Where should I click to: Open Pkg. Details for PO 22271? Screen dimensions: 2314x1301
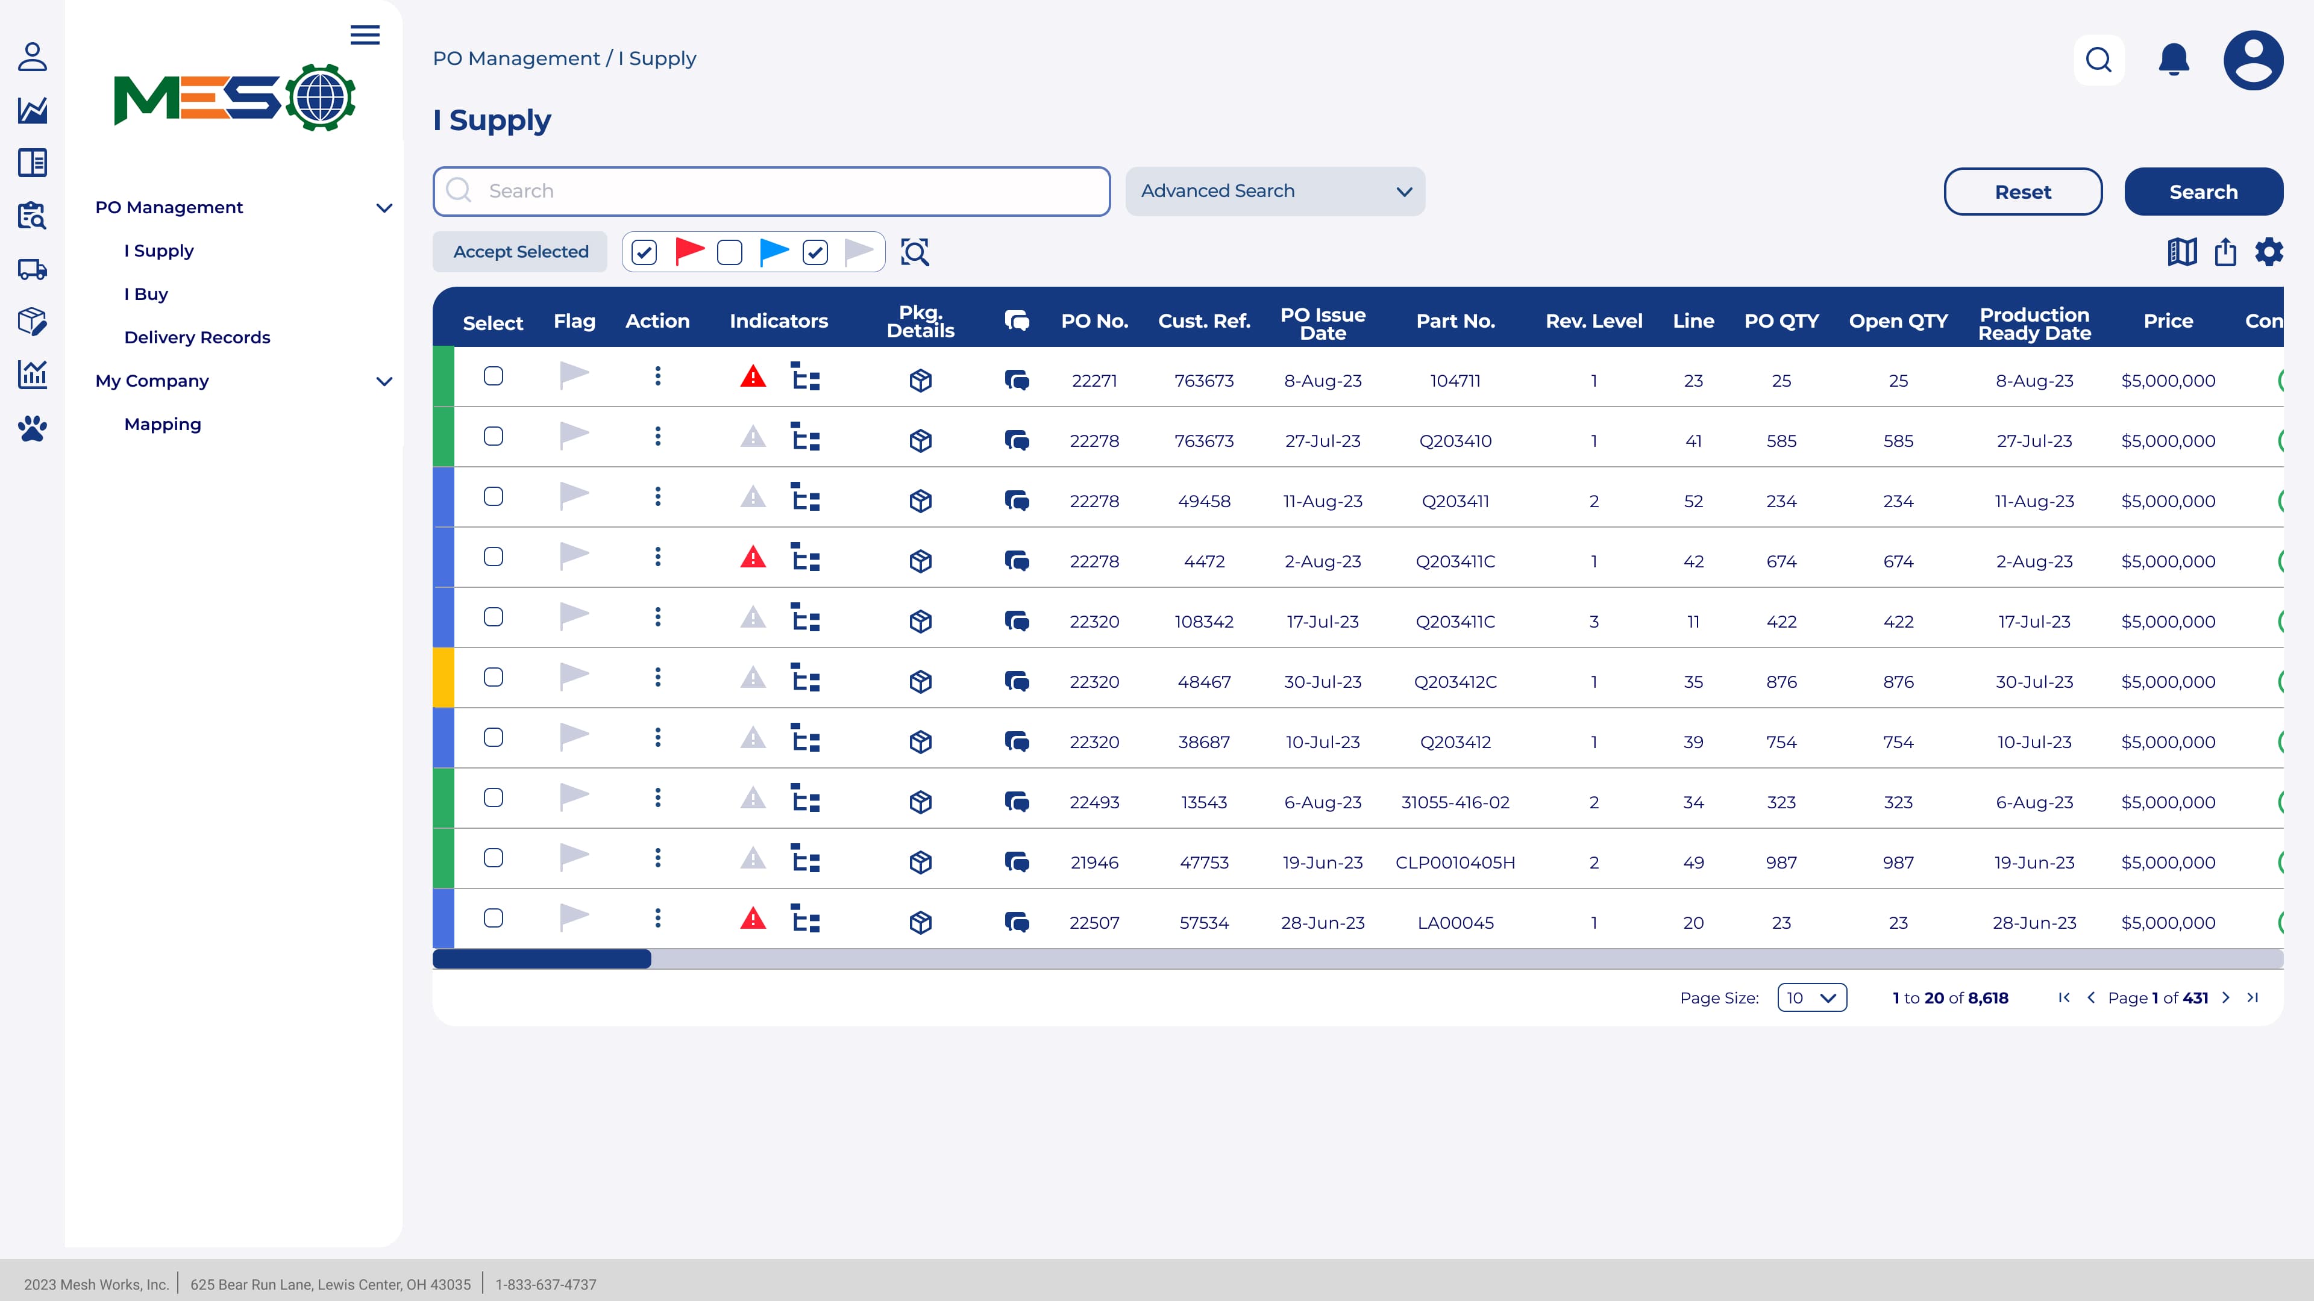(920, 380)
